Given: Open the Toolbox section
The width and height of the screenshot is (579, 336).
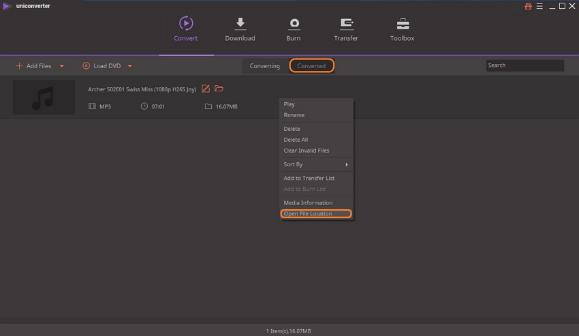Looking at the screenshot, I should [x=403, y=29].
